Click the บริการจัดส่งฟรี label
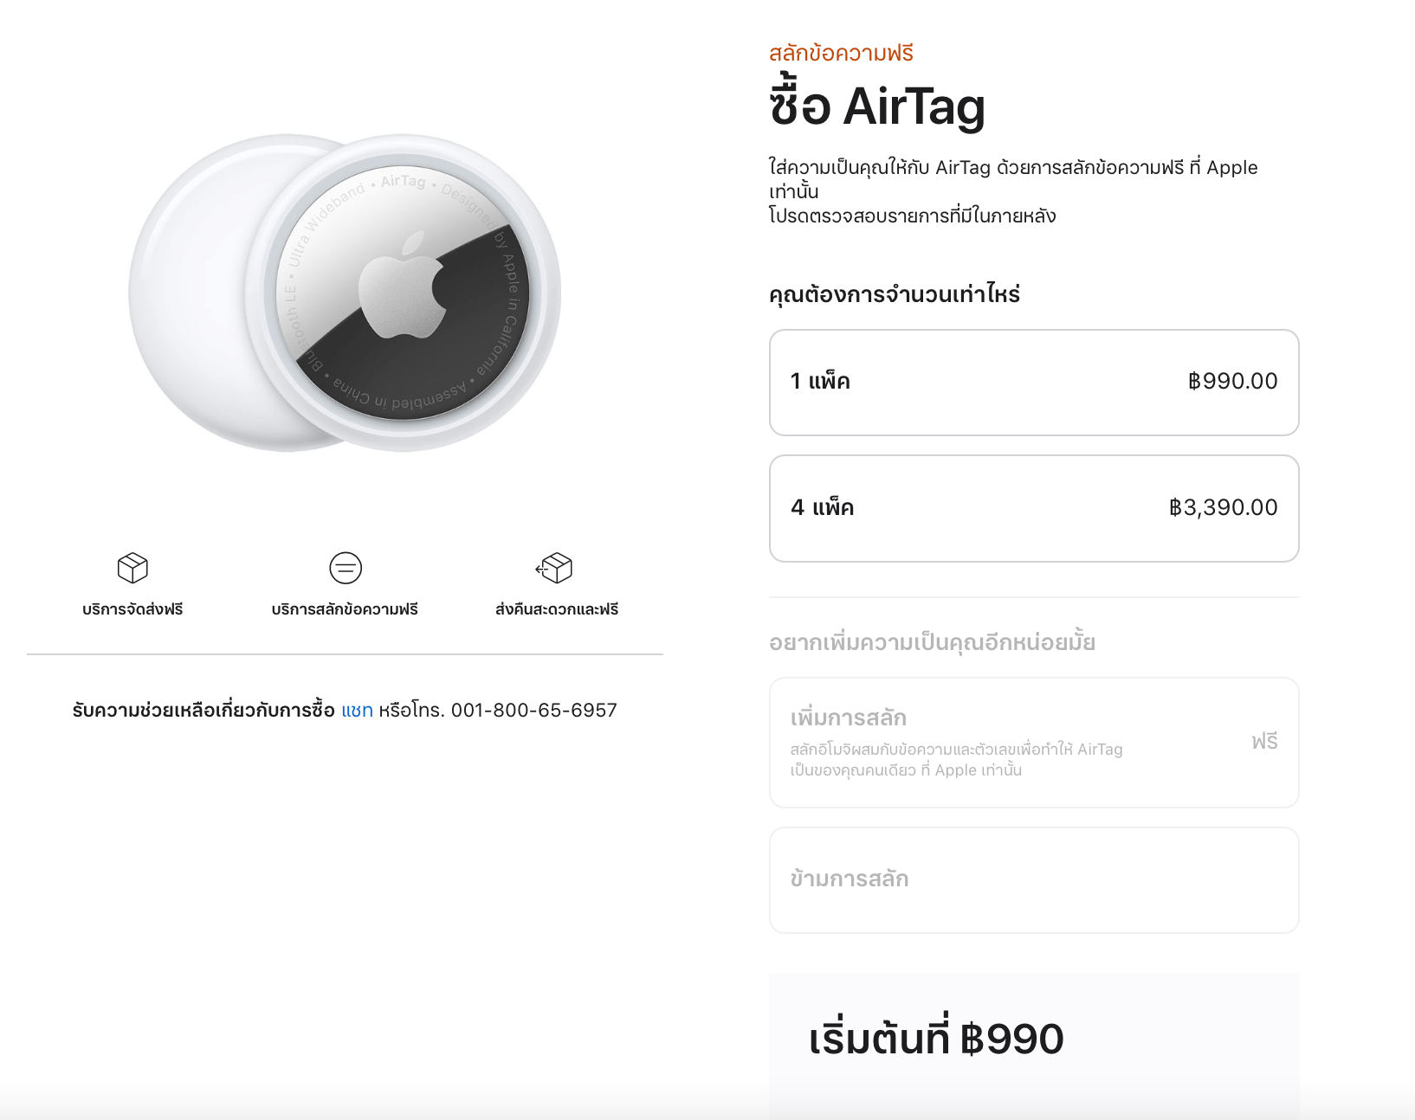The image size is (1415, 1120). tap(132, 609)
